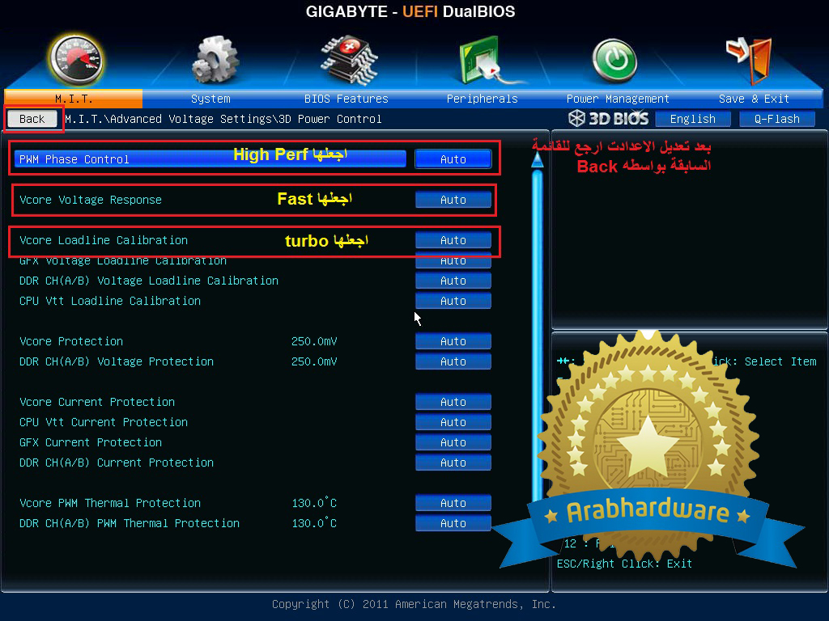The image size is (829, 621).
Task: Go to the Power Management tab
Action: (x=618, y=99)
